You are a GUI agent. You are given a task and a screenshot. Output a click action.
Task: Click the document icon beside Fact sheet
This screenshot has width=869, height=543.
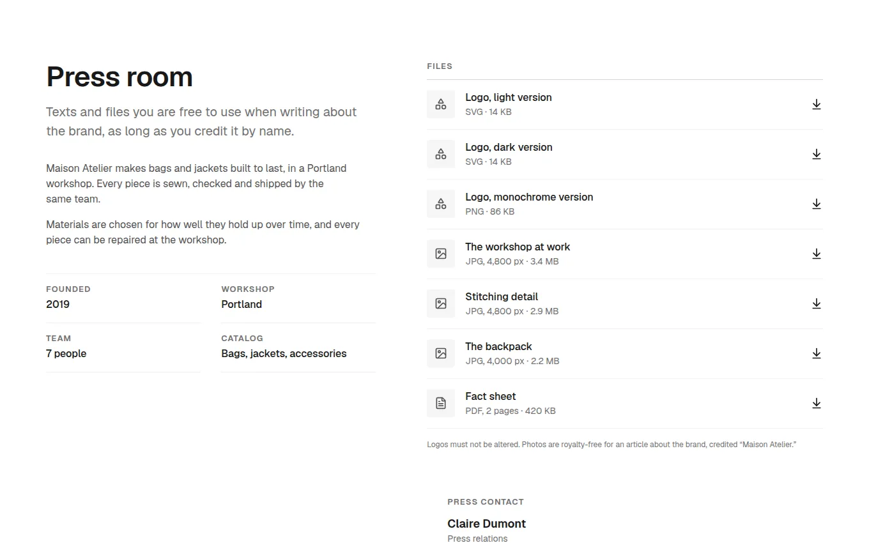pyautogui.click(x=441, y=403)
